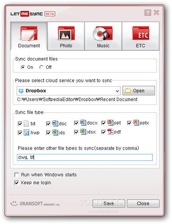Switch to the Music tab
This screenshot has height=224, width=172.
[103, 36]
